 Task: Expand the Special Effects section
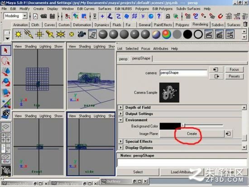120,141
